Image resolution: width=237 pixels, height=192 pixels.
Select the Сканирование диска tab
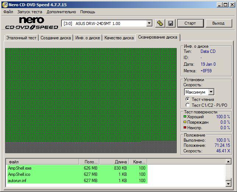tap(158, 37)
